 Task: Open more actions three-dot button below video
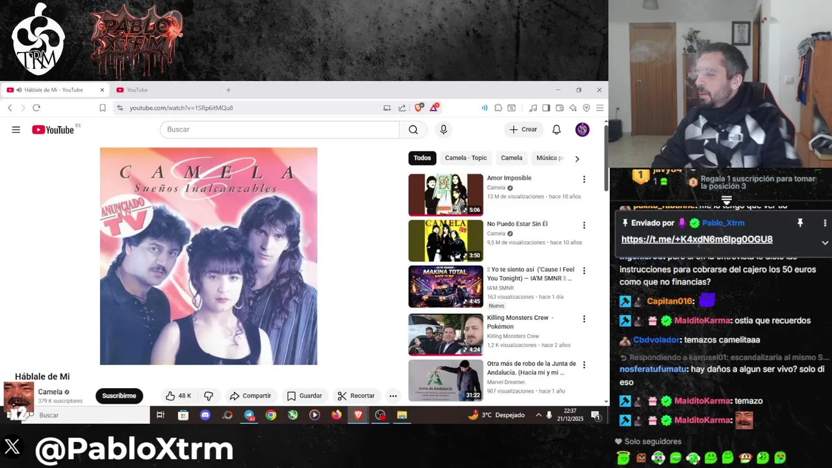click(x=393, y=395)
